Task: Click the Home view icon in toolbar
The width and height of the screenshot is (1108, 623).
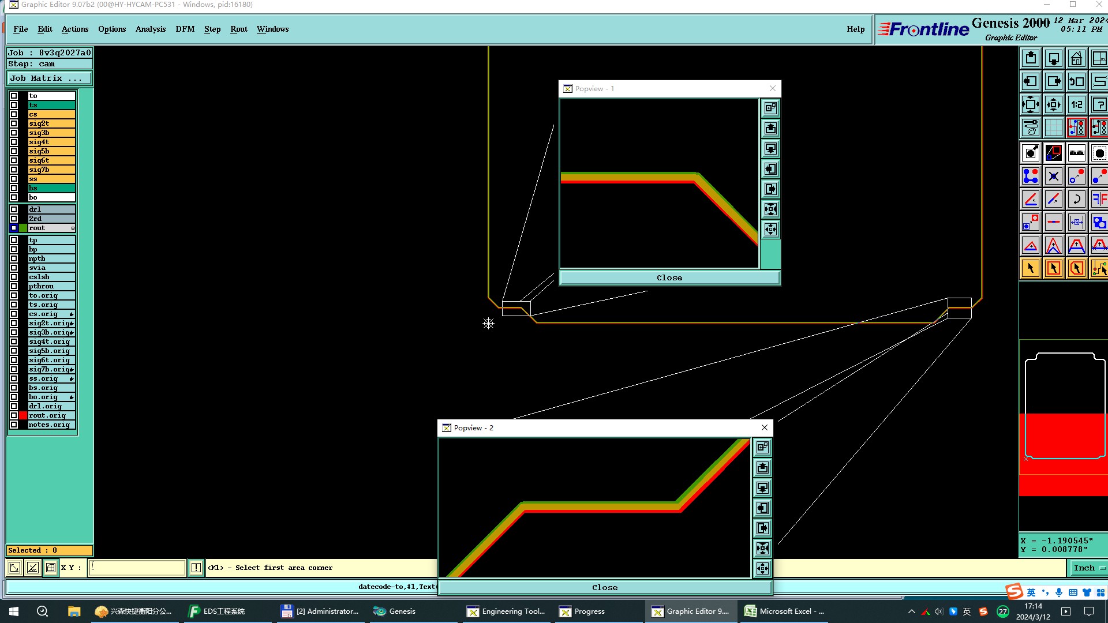Action: [x=1076, y=58]
